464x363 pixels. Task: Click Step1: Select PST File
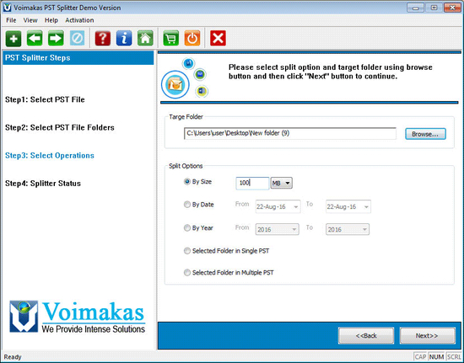[x=45, y=100]
